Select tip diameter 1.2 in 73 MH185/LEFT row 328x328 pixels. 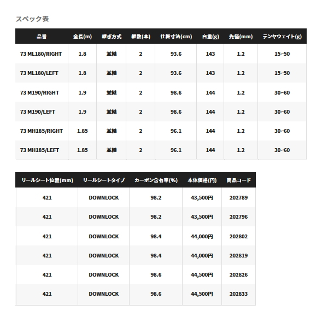pyautogui.click(x=241, y=150)
